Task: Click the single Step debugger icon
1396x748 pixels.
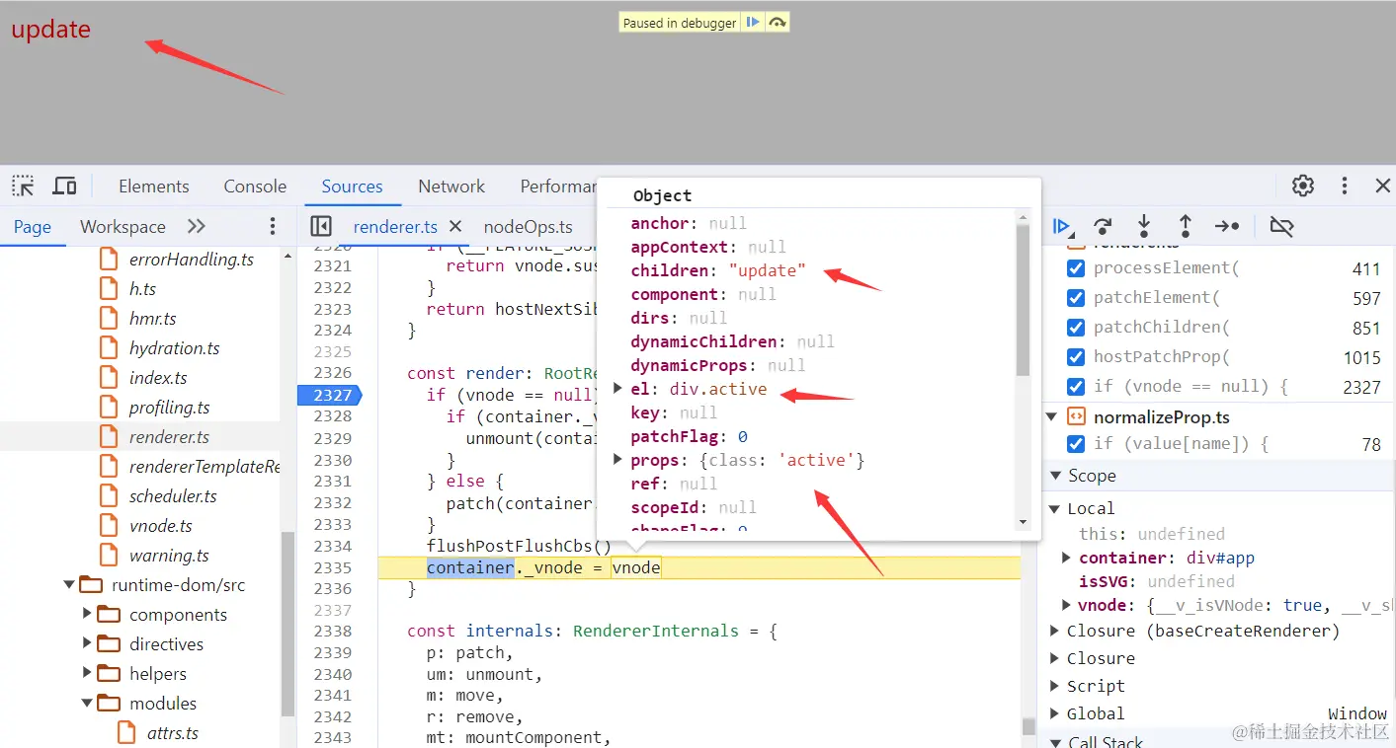Action: click(x=1227, y=226)
